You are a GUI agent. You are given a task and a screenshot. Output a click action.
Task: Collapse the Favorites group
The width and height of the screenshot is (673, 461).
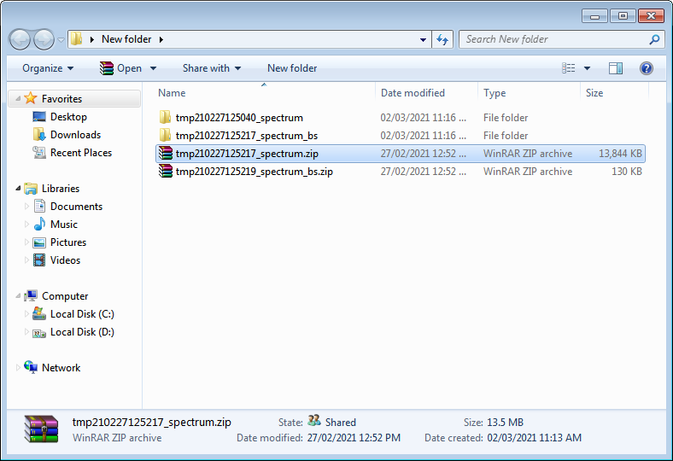click(18, 99)
